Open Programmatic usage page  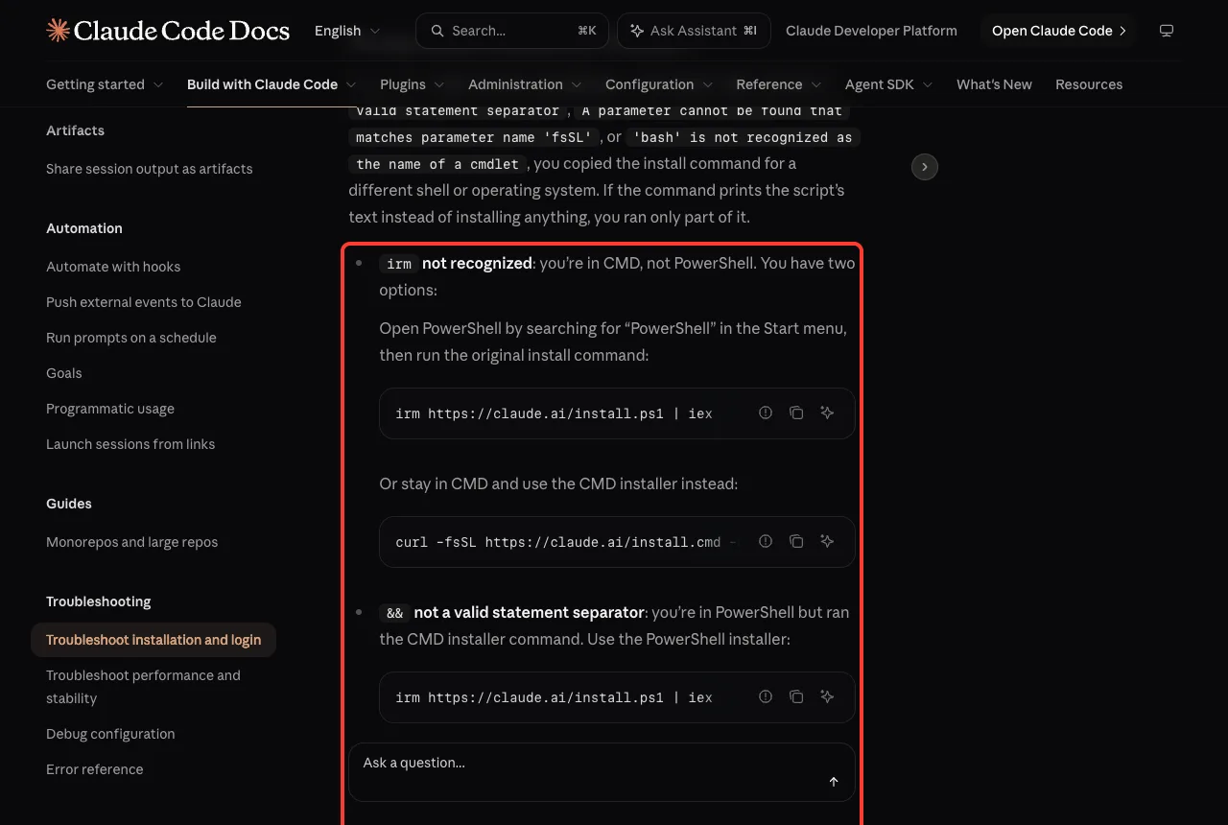pos(110,409)
